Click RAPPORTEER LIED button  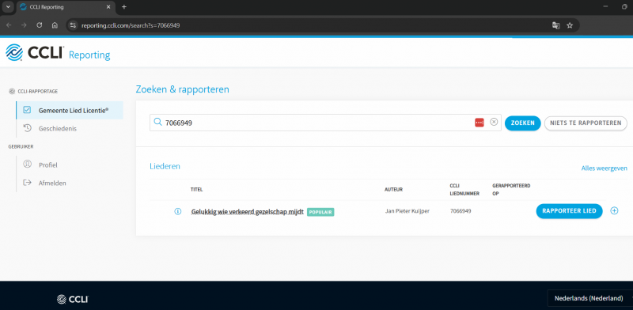(569, 211)
